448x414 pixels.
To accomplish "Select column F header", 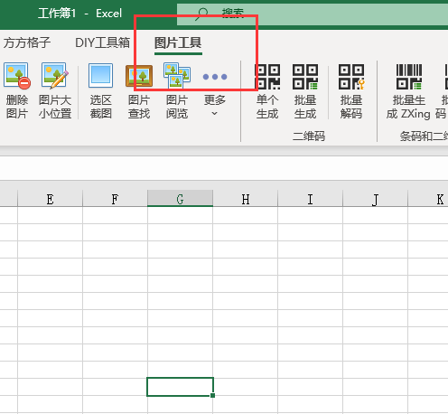I will (115, 199).
